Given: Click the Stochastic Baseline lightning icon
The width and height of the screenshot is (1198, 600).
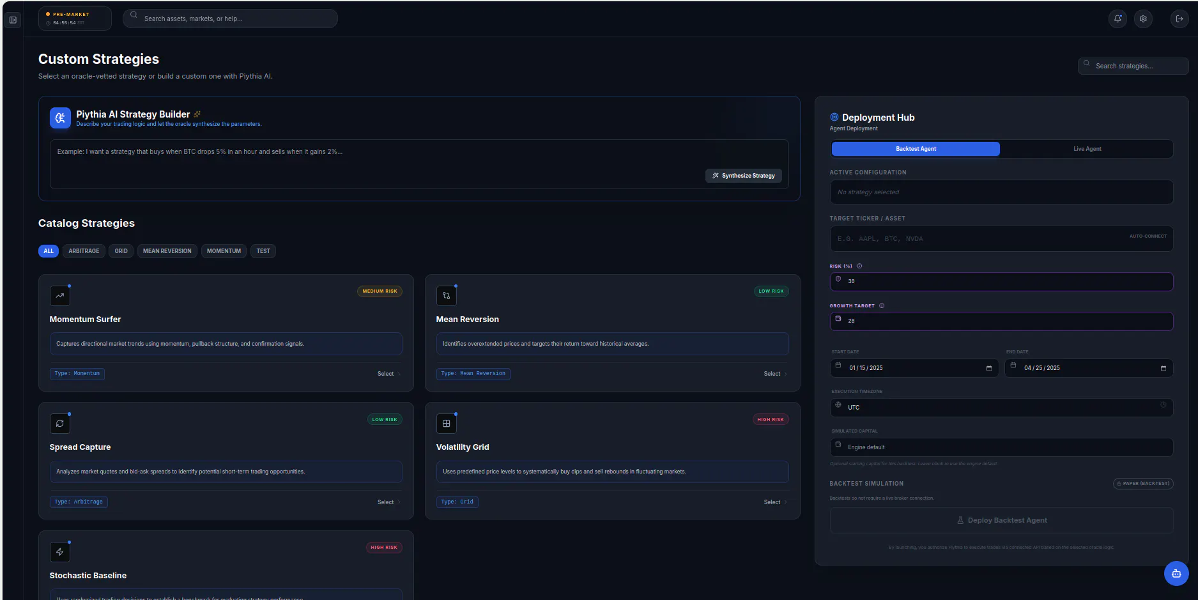Looking at the screenshot, I should coord(60,551).
